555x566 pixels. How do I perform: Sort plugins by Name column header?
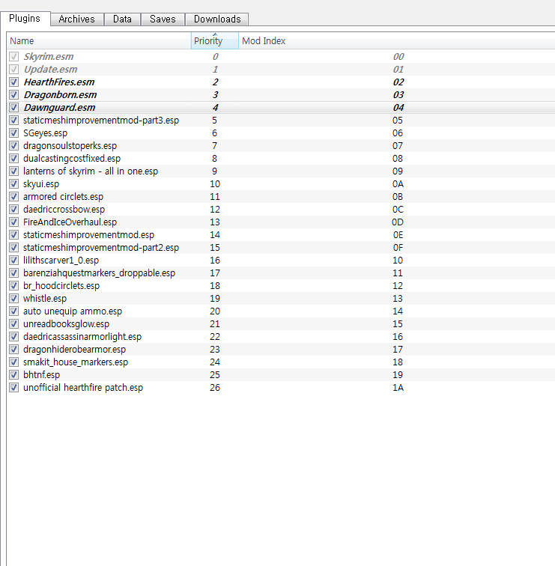[x=99, y=40]
